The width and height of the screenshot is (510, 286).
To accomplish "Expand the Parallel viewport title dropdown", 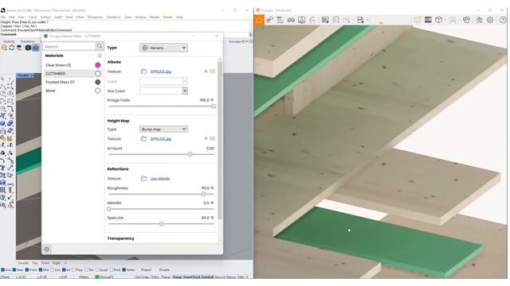I will (32, 75).
